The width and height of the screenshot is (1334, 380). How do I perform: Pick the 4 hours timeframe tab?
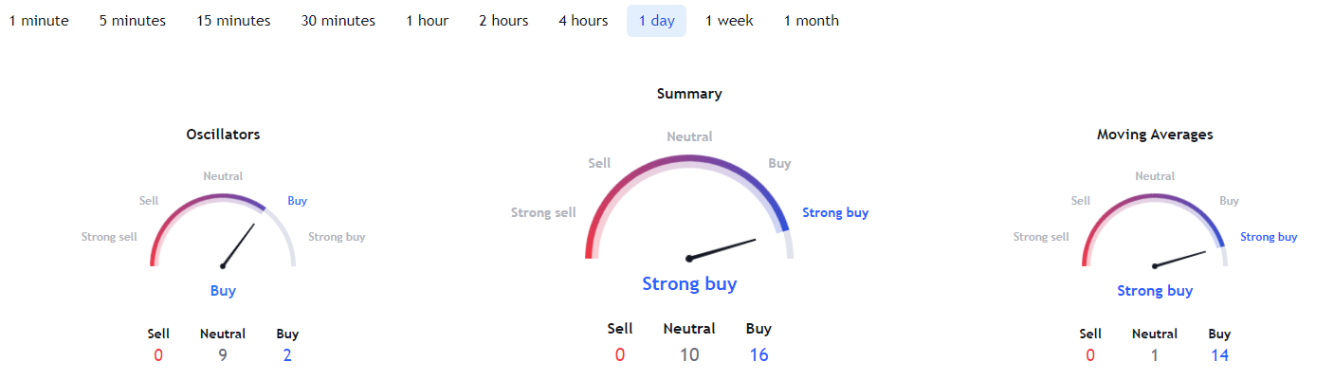[x=583, y=21]
